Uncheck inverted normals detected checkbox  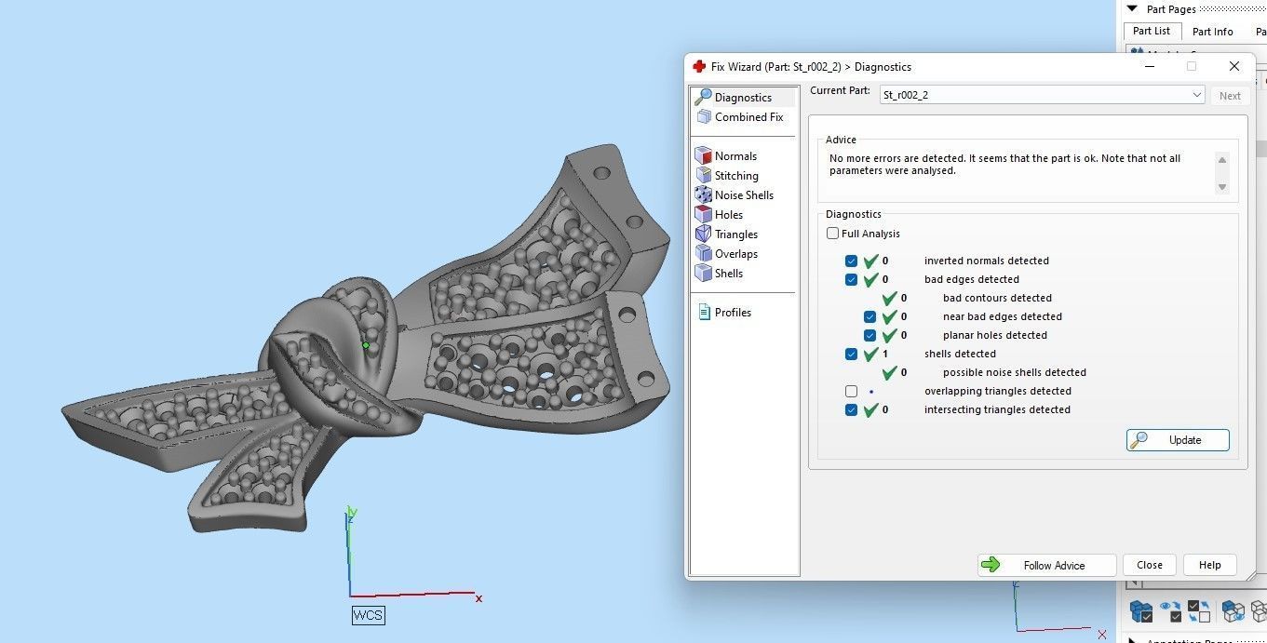coord(851,261)
